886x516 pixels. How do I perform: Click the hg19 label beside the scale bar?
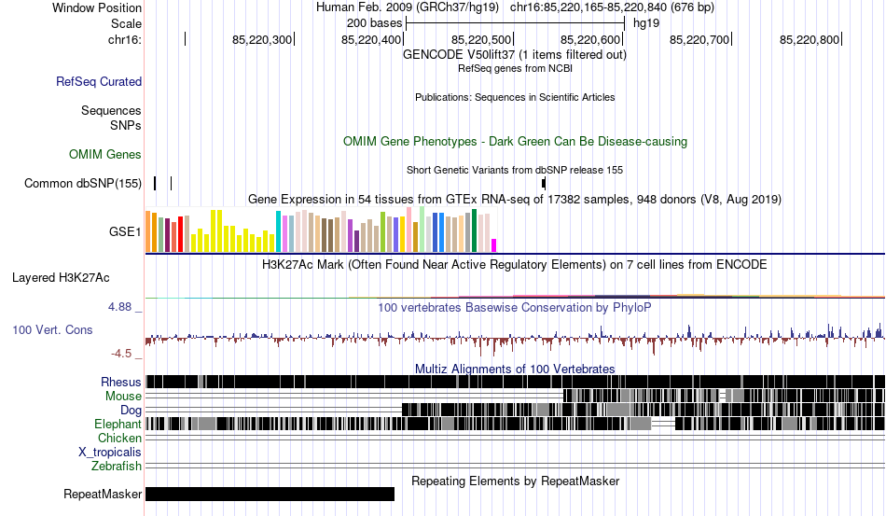(646, 23)
